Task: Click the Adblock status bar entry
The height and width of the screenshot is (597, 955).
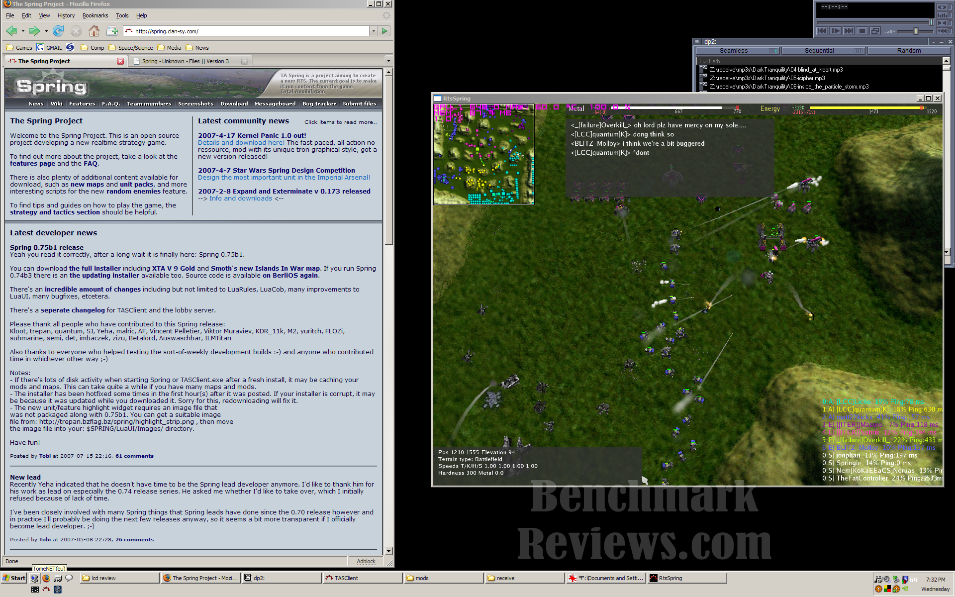Action: 366,561
